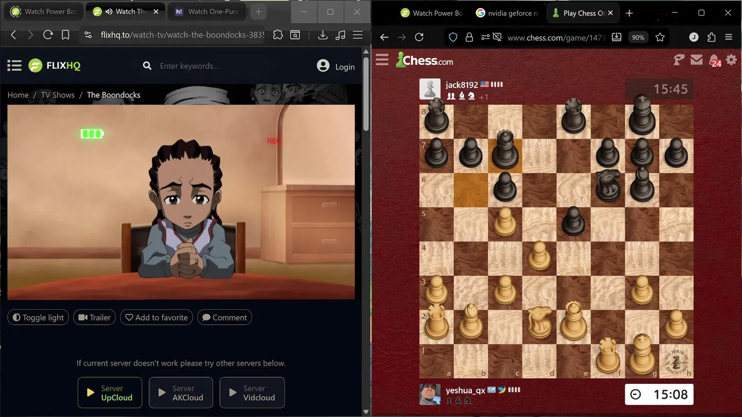
Task: Bookmark chess.com with the star icon
Action: (660, 37)
